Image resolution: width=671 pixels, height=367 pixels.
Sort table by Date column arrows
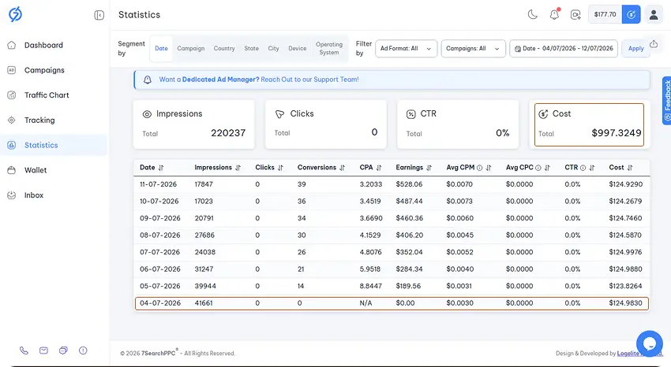click(161, 168)
